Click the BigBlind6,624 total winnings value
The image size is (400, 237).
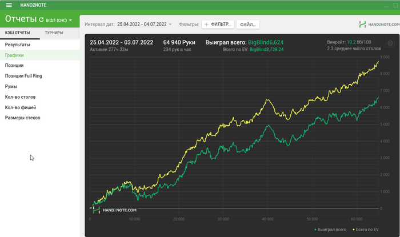click(266, 42)
